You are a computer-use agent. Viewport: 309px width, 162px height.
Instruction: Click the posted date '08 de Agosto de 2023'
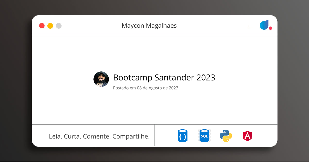coord(145,88)
